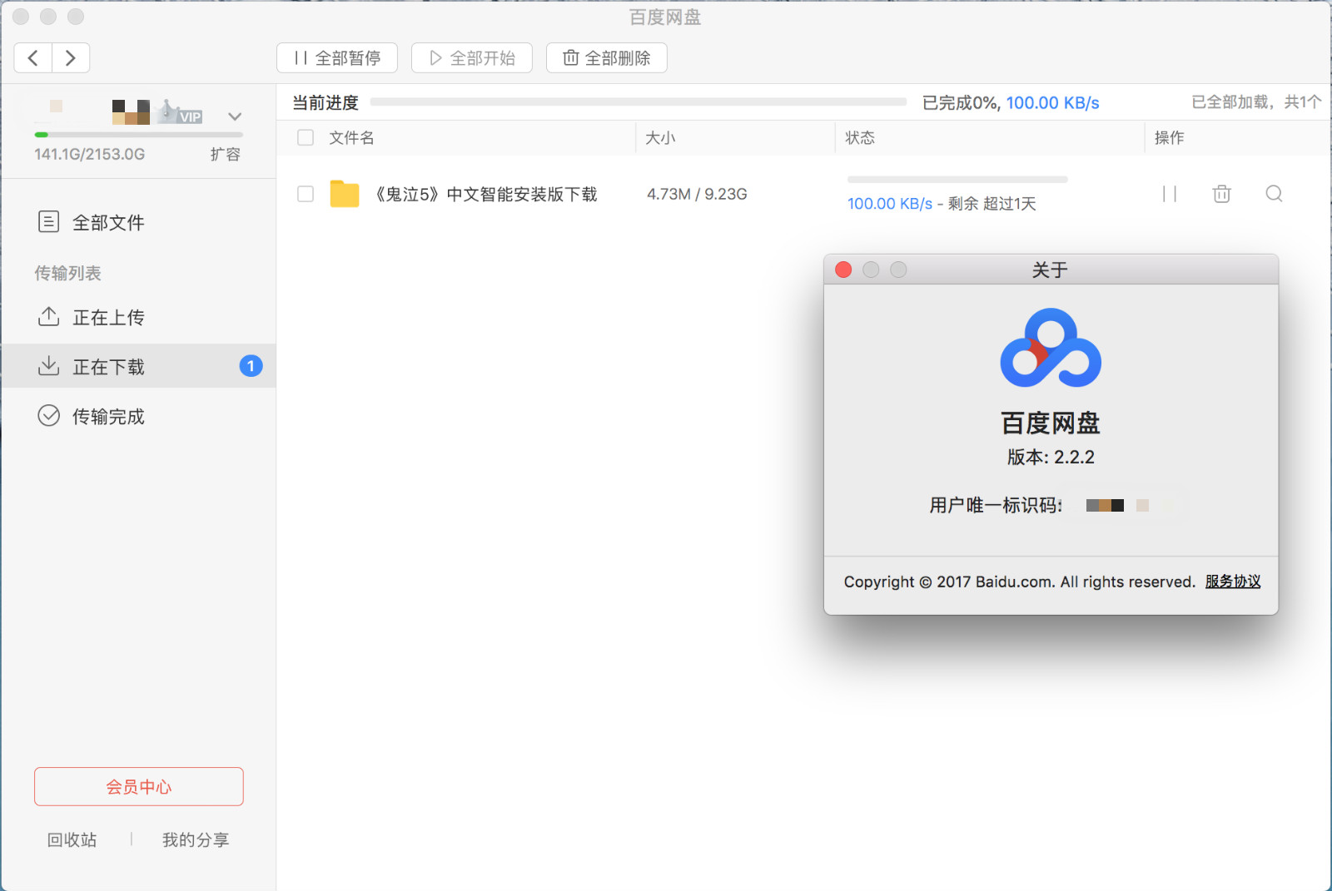Open the 会员中心 button
Viewport: 1332px width, 891px height.
139,786
